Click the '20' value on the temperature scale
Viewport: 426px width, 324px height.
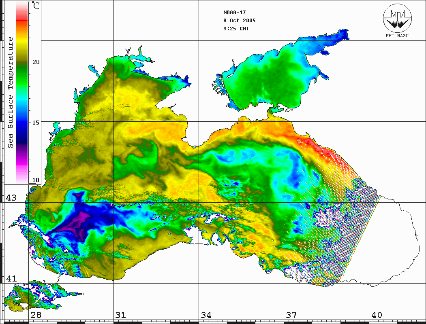pos(36,62)
